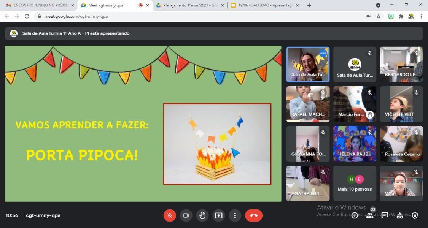
Task: Select the RAFAEL MACH... participant tile
Action: click(x=308, y=104)
